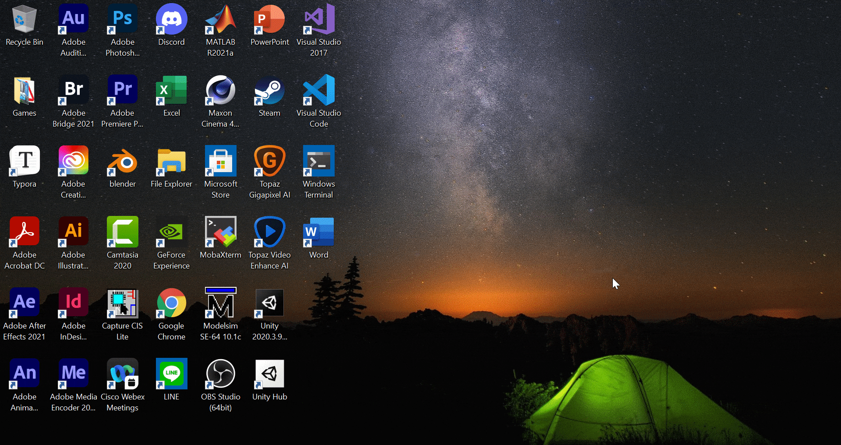The width and height of the screenshot is (841, 445).
Task: Select Windows Terminal shortcut
Action: [x=319, y=161]
